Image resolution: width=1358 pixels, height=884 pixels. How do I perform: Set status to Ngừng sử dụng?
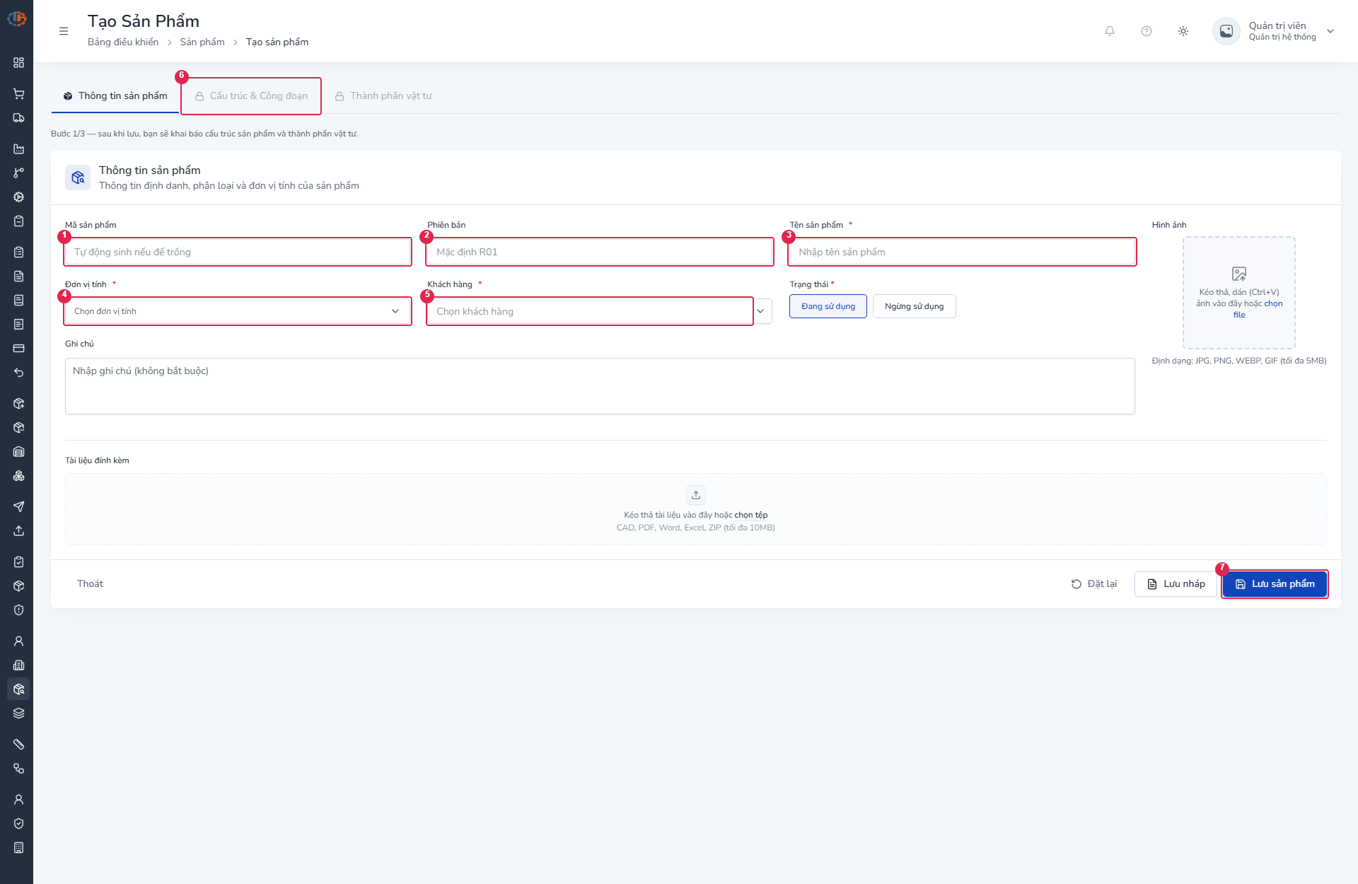914,306
